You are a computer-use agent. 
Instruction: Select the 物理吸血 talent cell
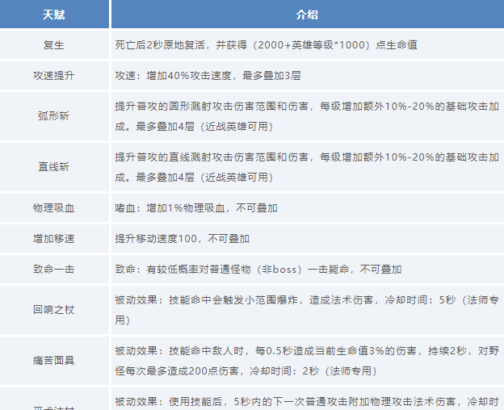[54, 208]
